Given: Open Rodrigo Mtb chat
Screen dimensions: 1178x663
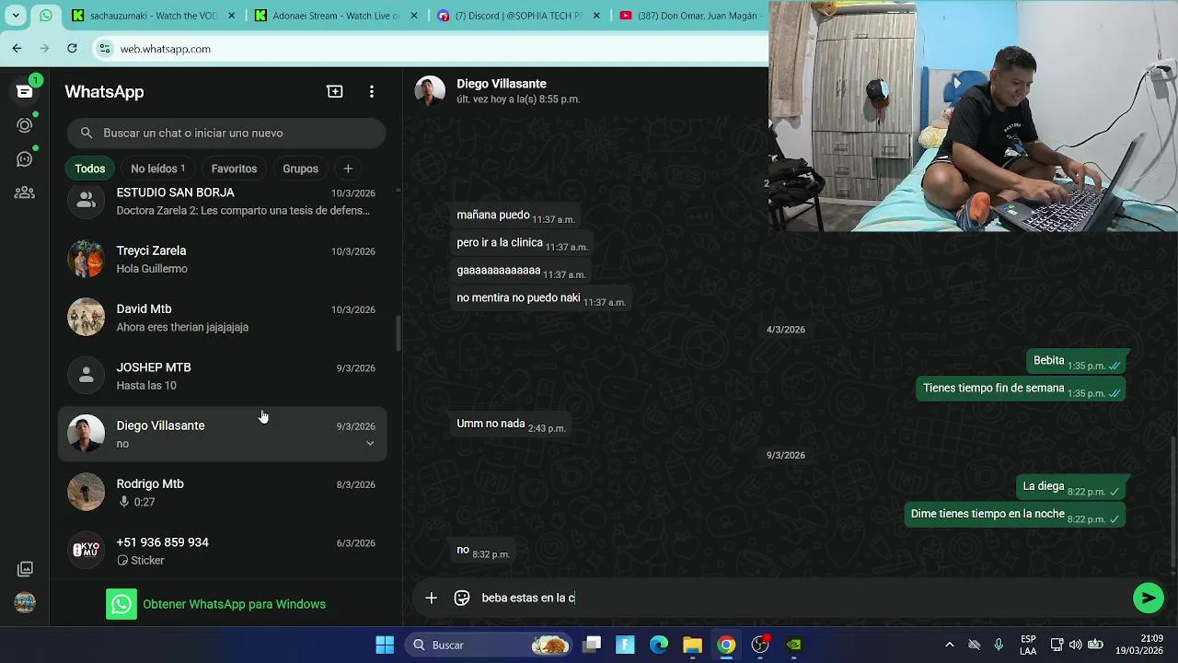Looking at the screenshot, I should [x=223, y=492].
